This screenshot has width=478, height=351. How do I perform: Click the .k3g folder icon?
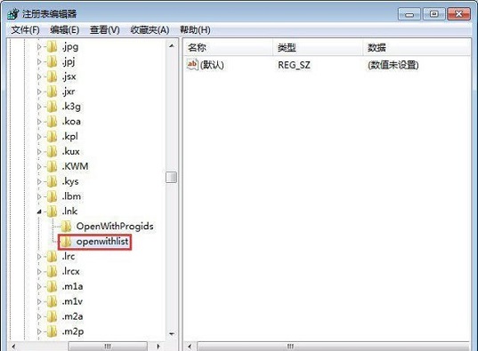[52, 107]
